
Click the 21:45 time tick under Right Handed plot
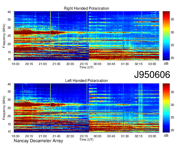click(x=56, y=64)
